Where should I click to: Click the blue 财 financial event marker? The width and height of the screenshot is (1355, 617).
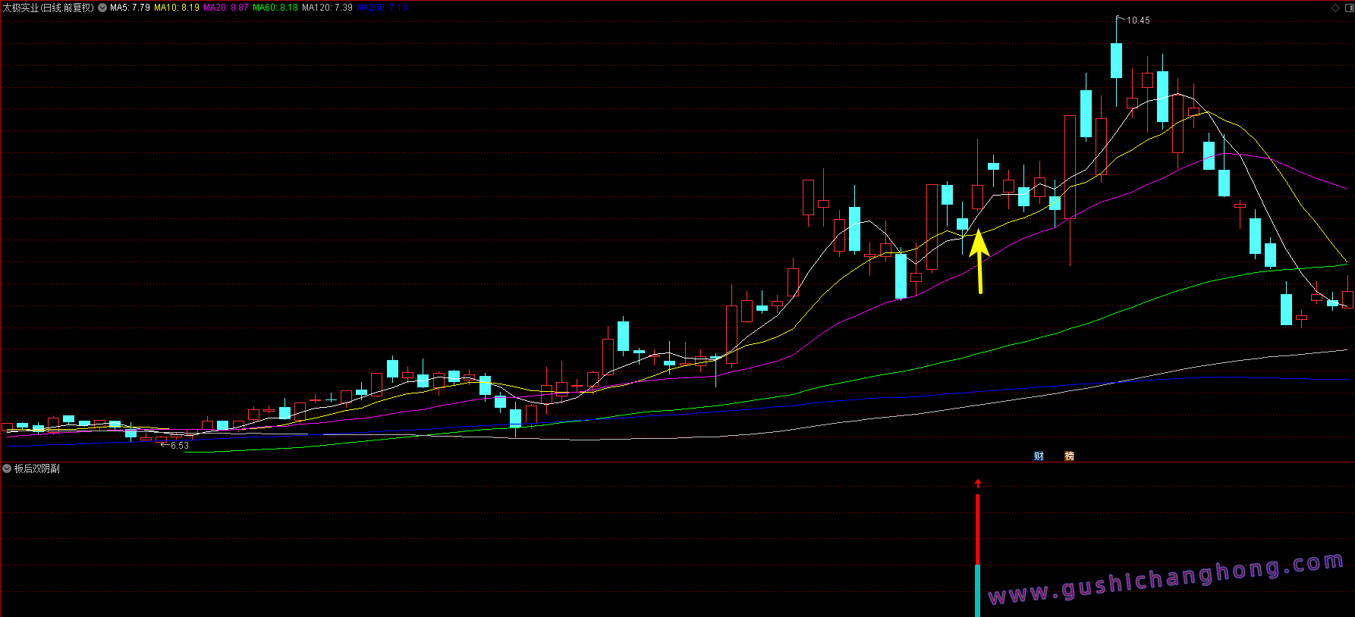pos(1039,456)
